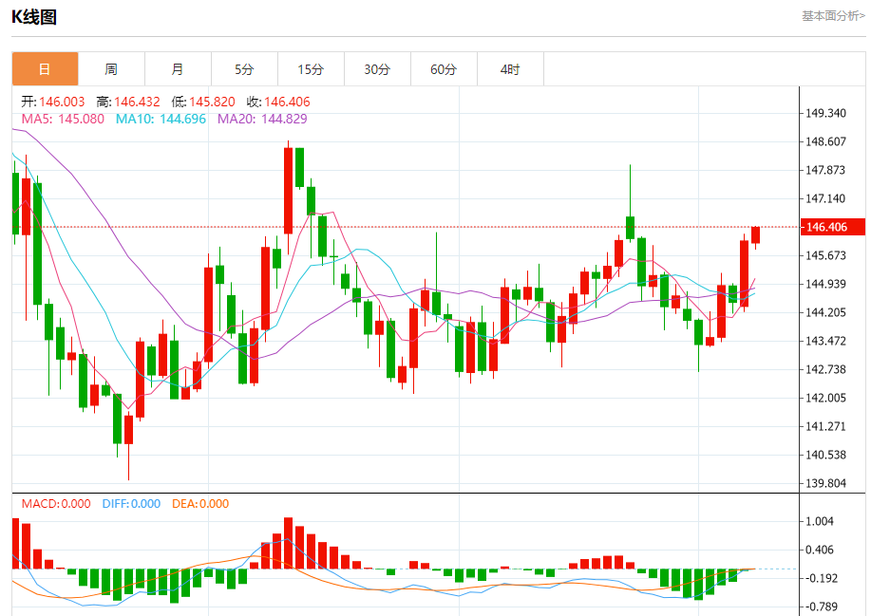Click the 1.004 MACD axis label
871x616 pixels.
(x=820, y=521)
